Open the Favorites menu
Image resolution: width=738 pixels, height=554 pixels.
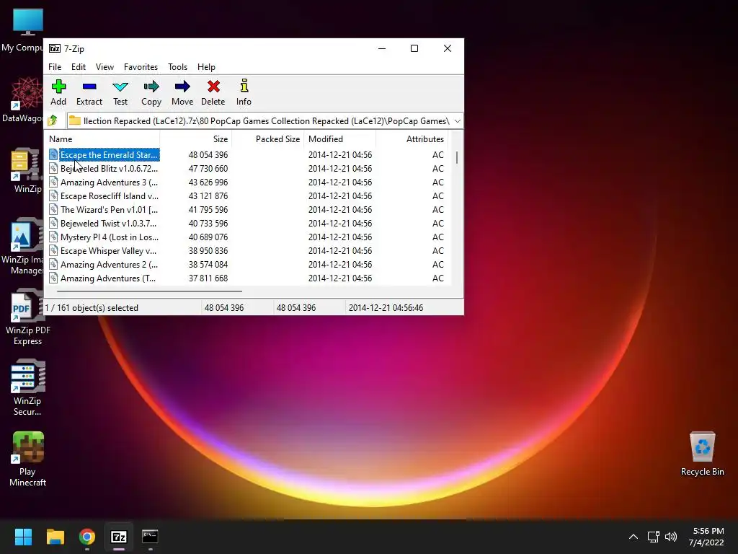coord(141,67)
